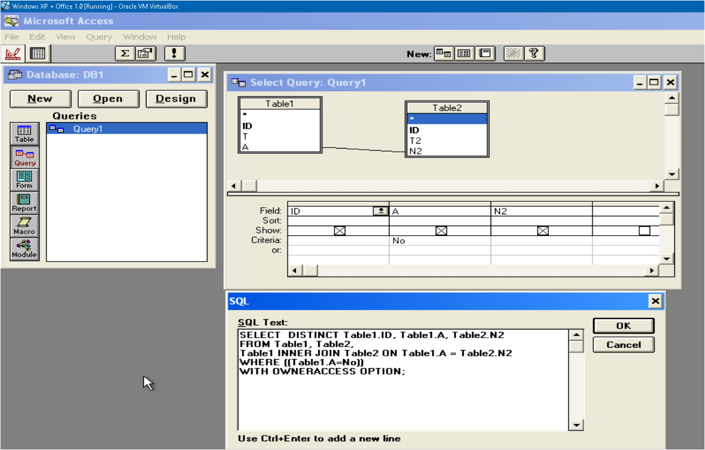Create New Query toolbar icon
Screen dimensions: 705x450
[x=444, y=54]
